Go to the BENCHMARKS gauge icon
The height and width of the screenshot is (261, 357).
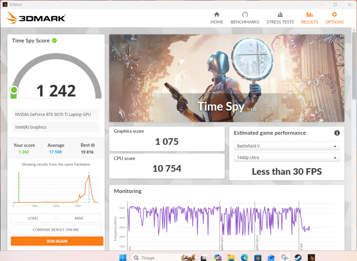[245, 15]
